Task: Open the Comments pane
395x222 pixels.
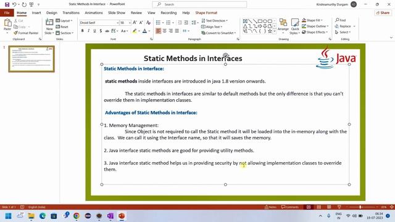Action: (290, 207)
